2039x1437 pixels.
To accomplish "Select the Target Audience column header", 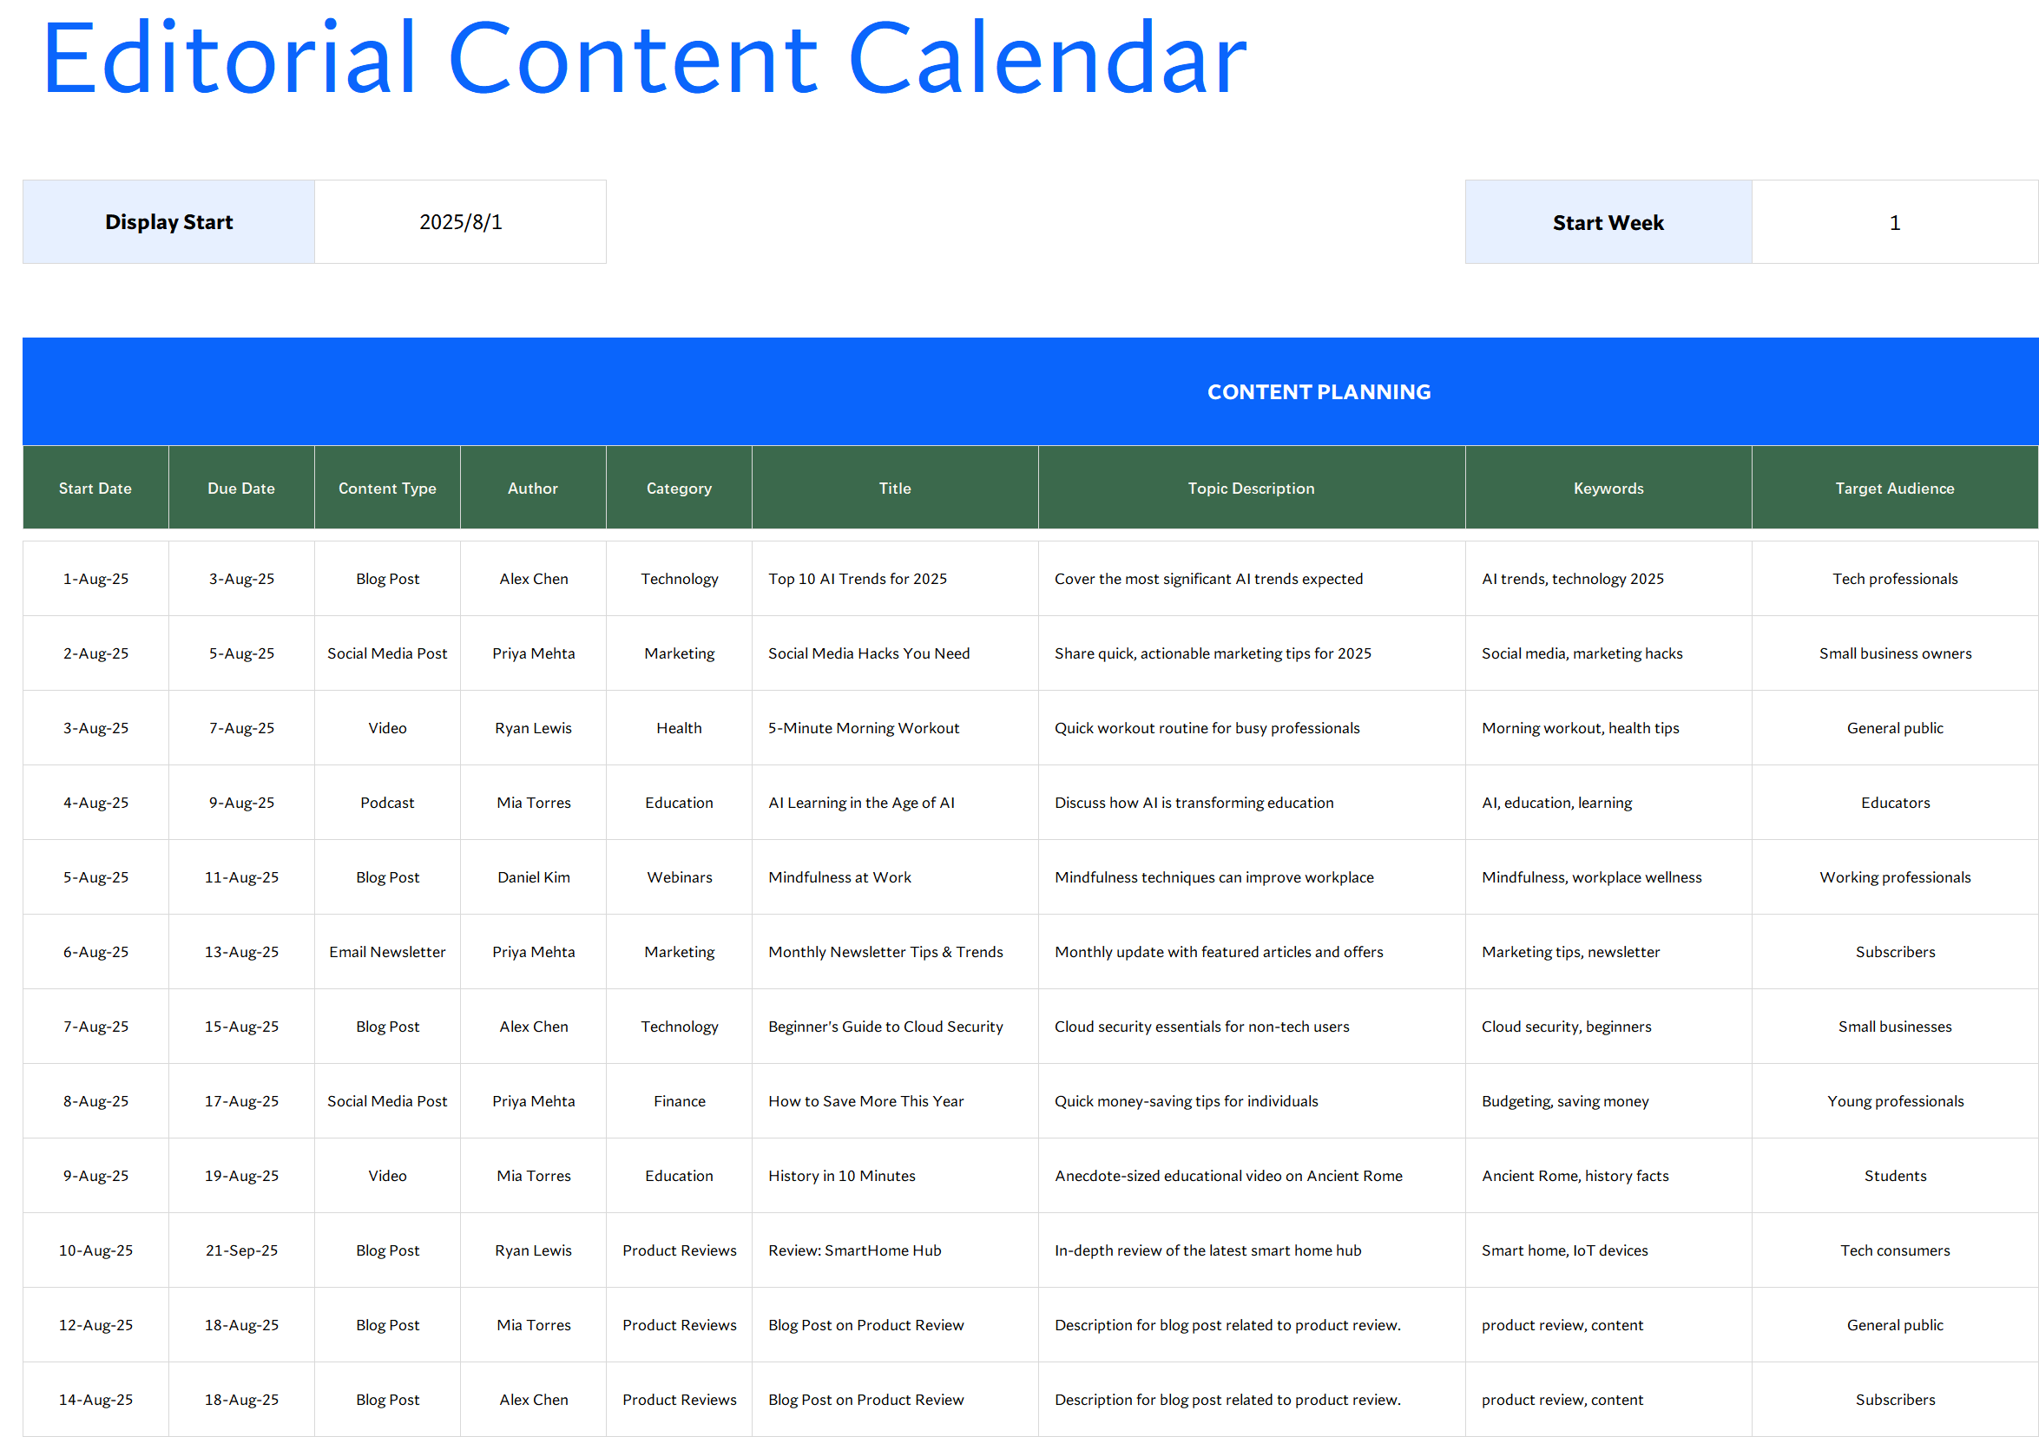I will point(1895,489).
